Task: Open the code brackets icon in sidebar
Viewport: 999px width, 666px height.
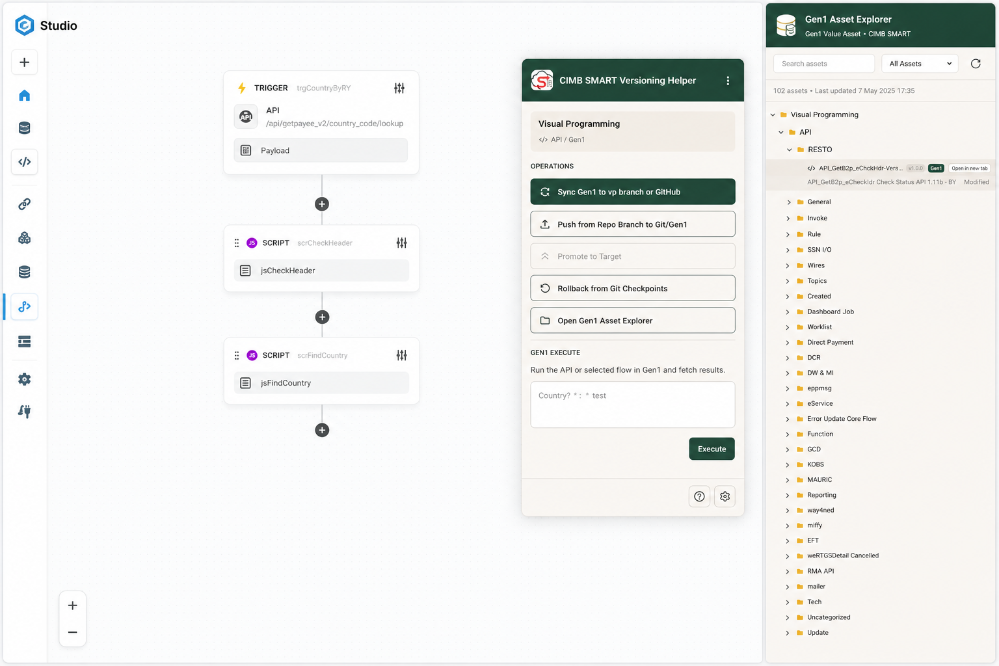Action: point(24,162)
